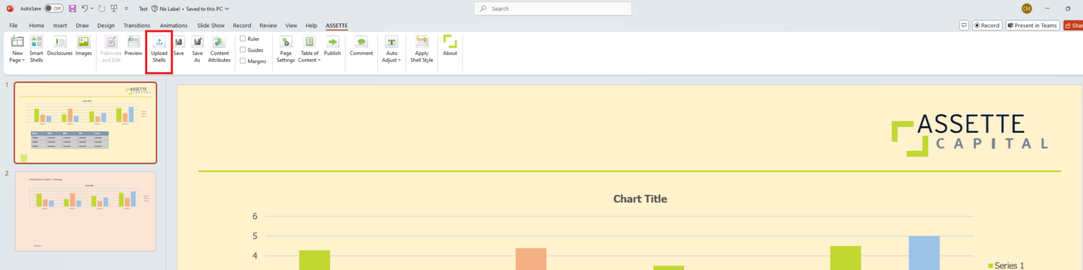1083x270 pixels.
Task: Open the Undo history dropdown arrow
Action: click(92, 8)
